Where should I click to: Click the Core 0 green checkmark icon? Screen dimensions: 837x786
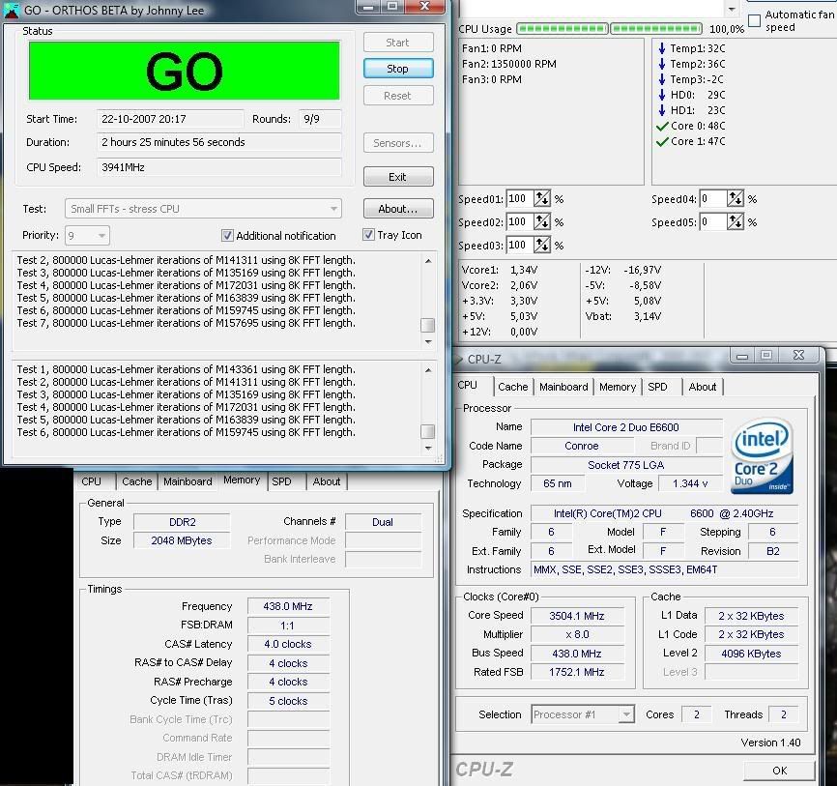click(662, 126)
